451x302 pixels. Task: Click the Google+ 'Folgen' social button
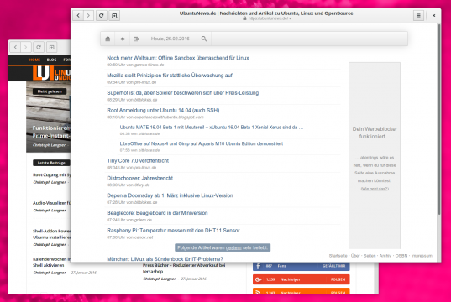click(302, 279)
